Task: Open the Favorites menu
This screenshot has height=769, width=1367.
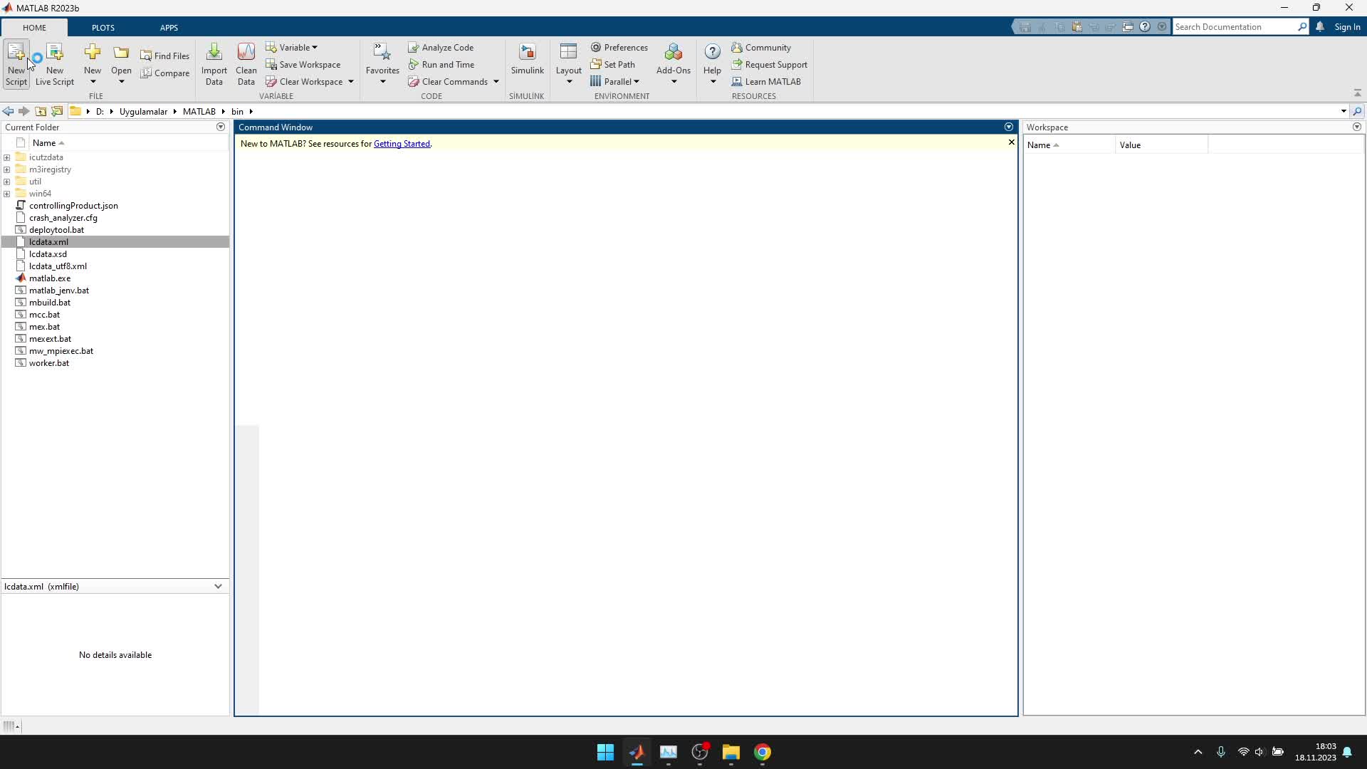Action: (382, 64)
